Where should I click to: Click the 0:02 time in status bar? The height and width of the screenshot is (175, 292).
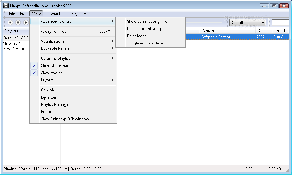(249, 169)
